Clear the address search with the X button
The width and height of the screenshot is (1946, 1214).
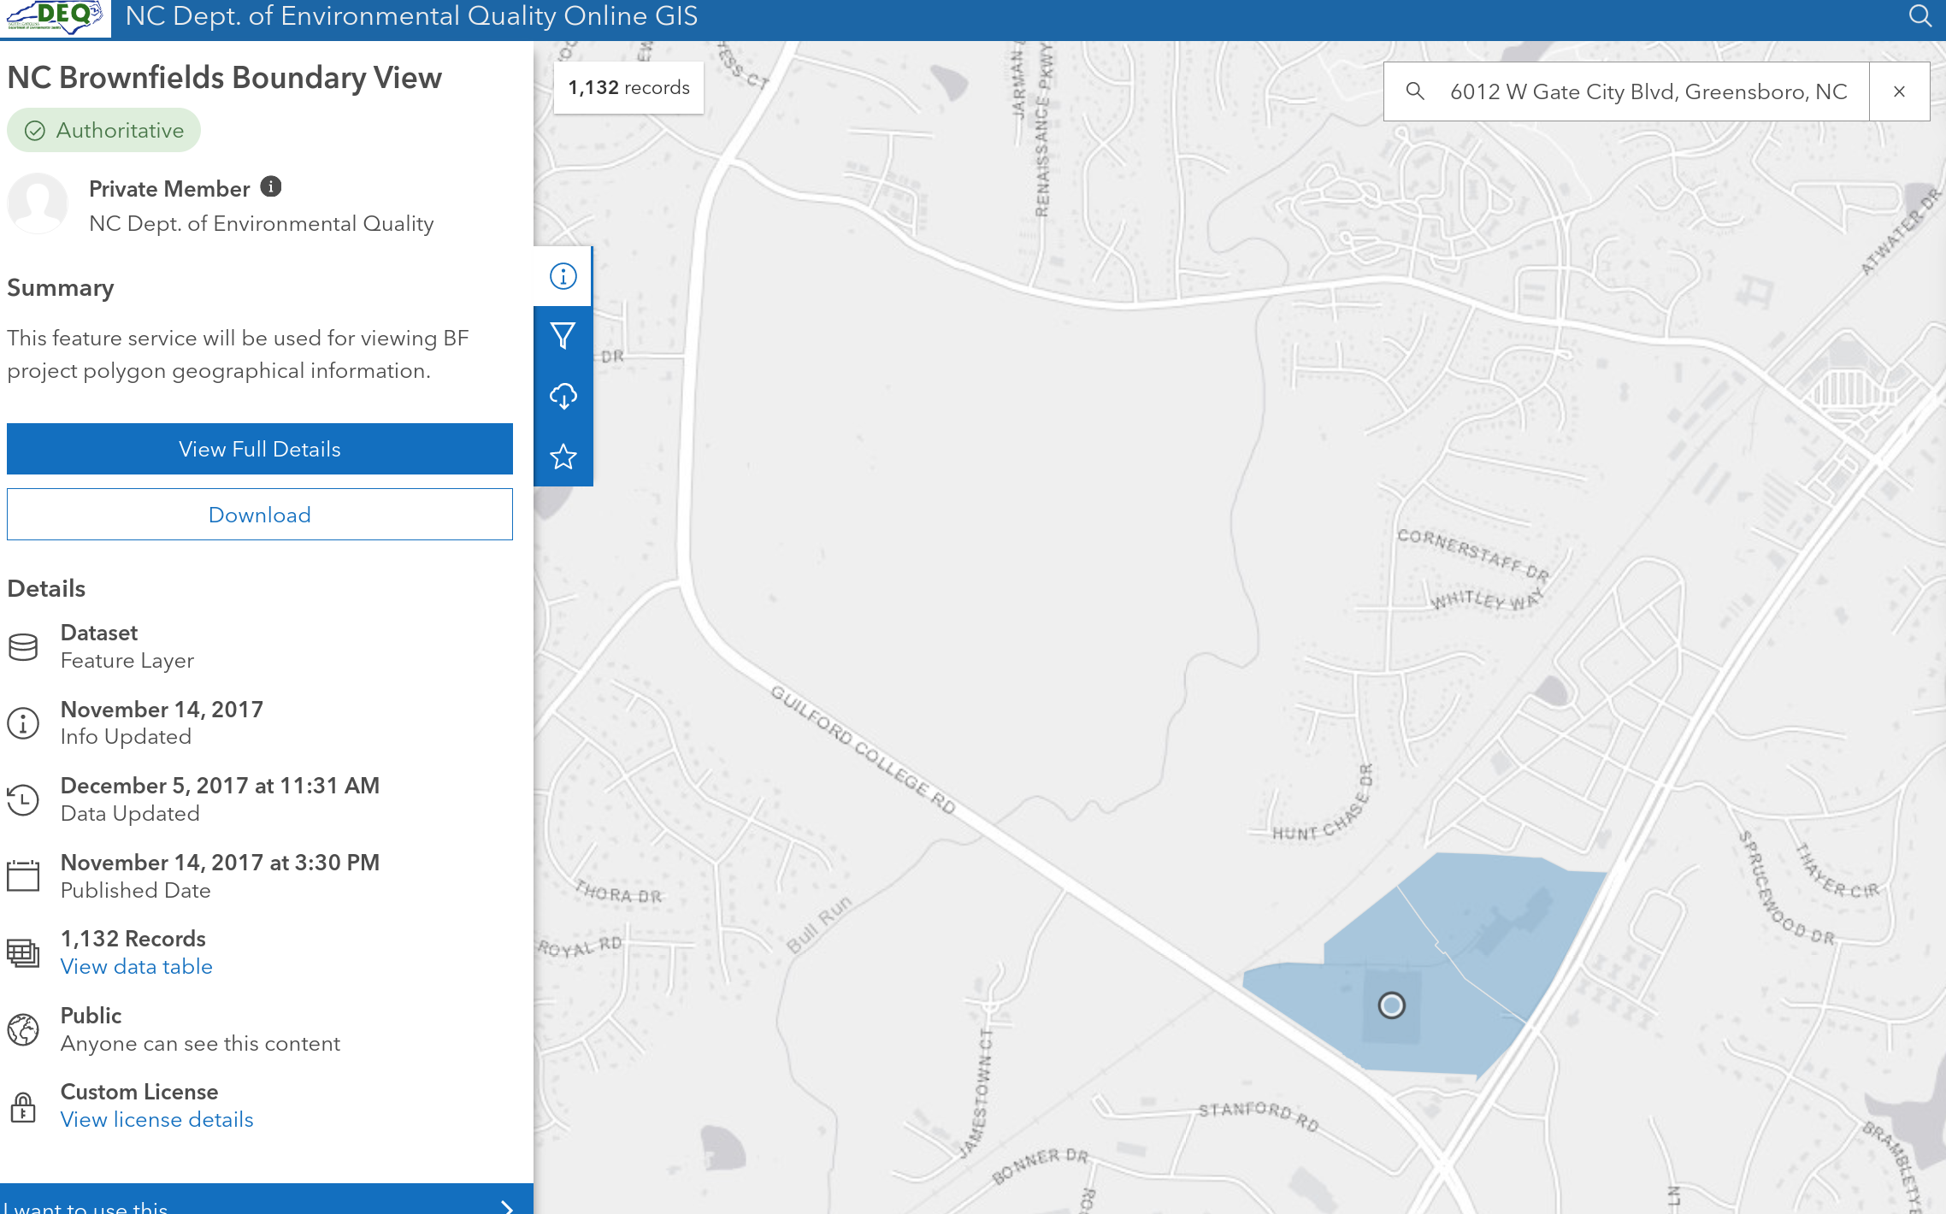click(x=1899, y=91)
